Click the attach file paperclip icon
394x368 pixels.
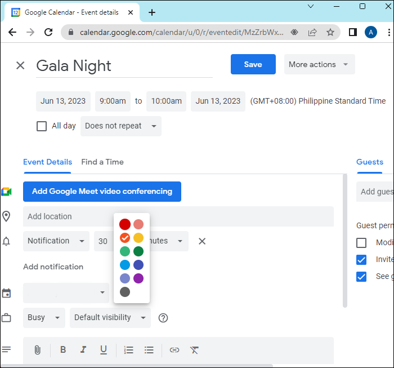37,350
